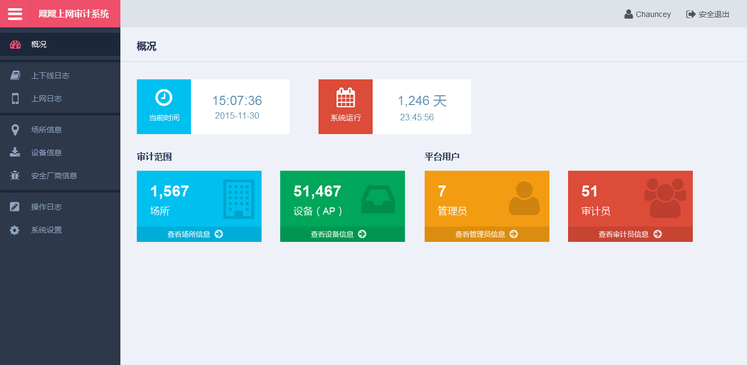
Task: Click the bug icon beside 安全厂商信息
Action: coord(15,176)
